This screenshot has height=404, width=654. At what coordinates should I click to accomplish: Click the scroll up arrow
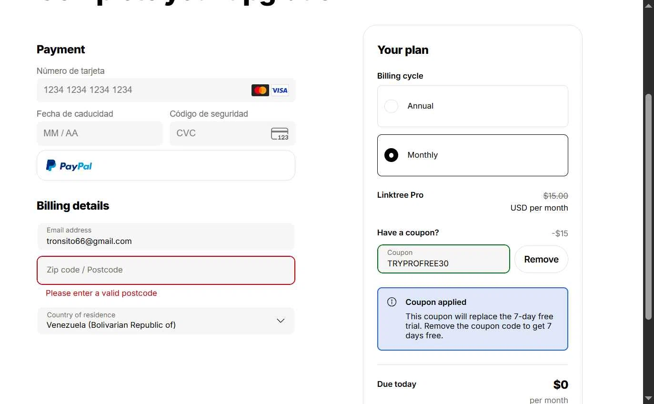click(648, 5)
